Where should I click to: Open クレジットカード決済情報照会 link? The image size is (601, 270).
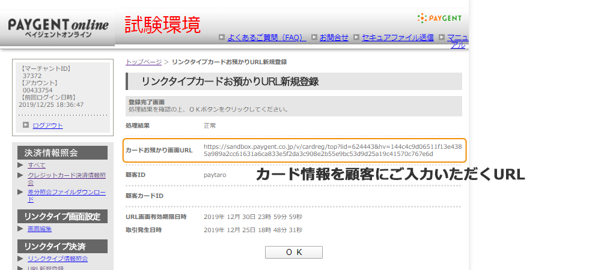67,179
